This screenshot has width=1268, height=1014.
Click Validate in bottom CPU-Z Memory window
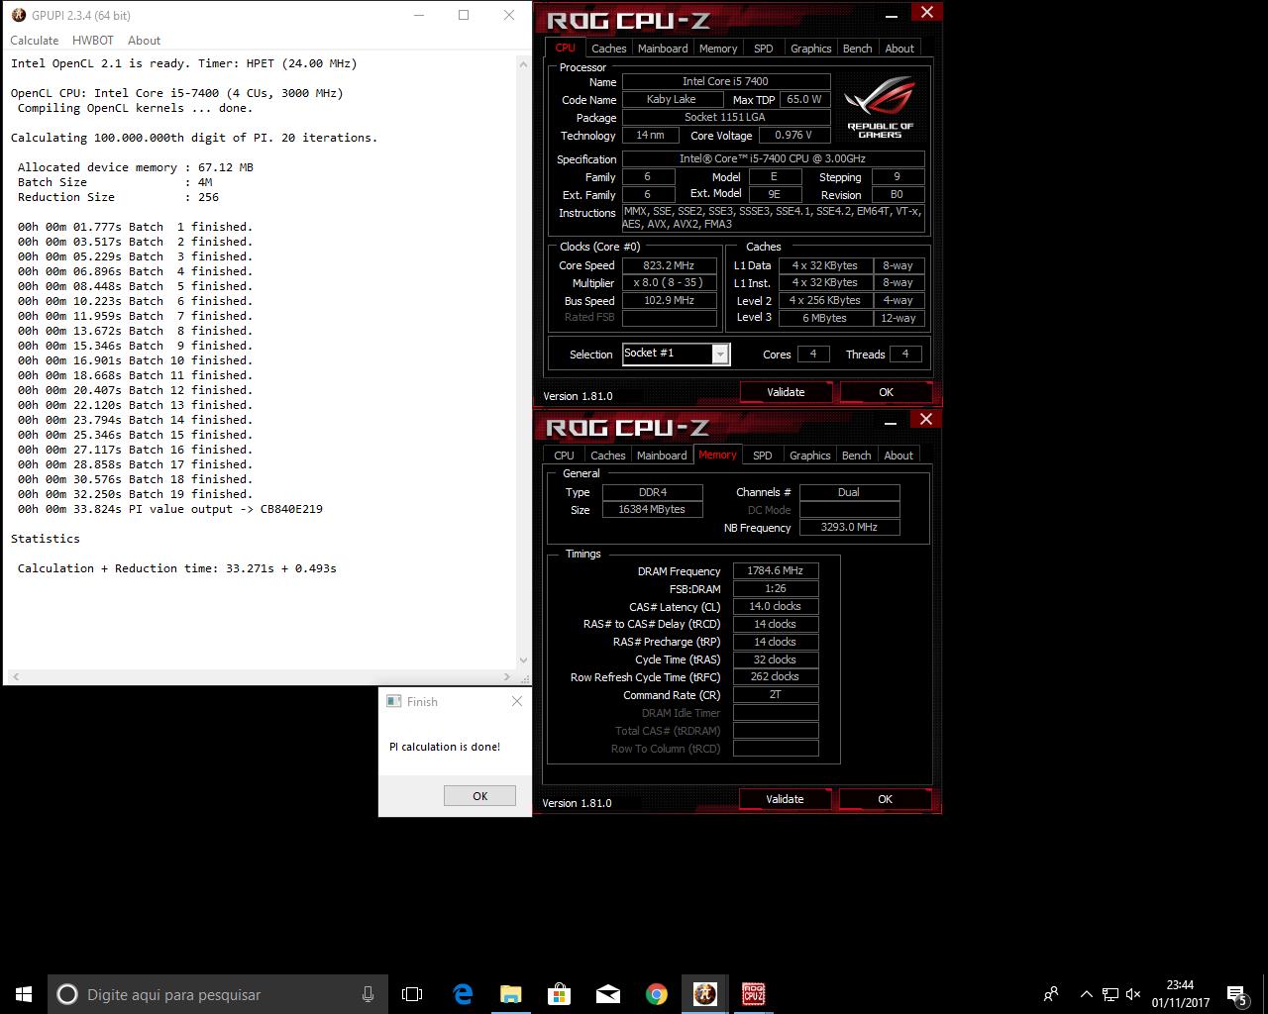click(x=785, y=799)
